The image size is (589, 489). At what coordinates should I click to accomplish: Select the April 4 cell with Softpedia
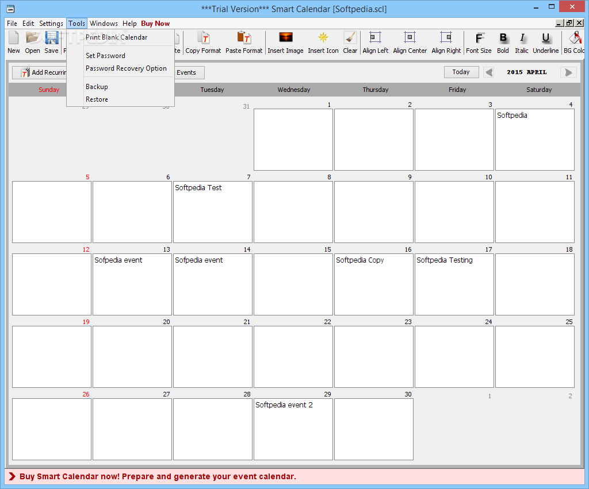click(x=534, y=140)
